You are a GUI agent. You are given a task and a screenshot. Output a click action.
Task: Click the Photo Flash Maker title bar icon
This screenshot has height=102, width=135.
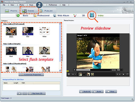tap(2, 2)
